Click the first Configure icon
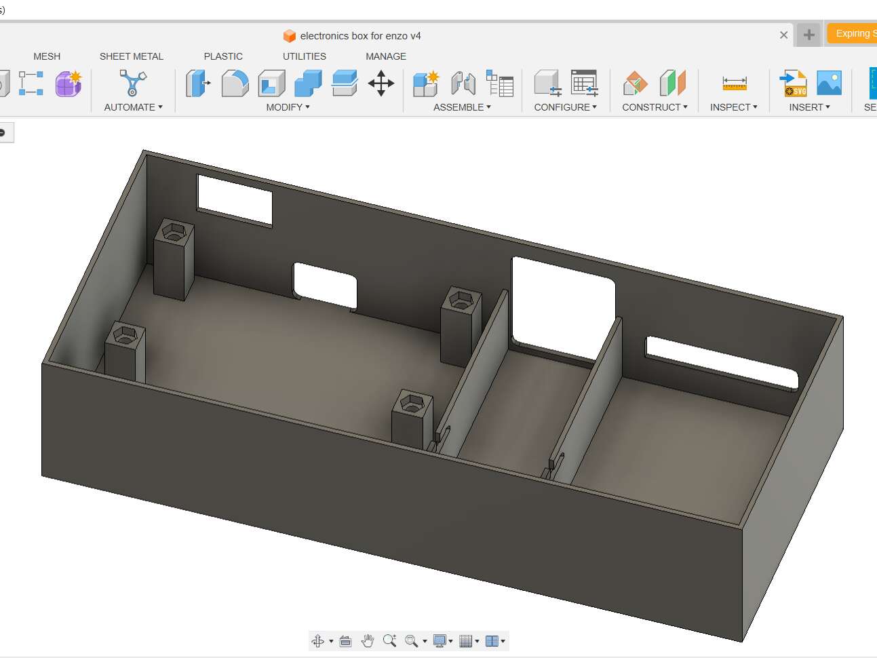 (x=547, y=83)
